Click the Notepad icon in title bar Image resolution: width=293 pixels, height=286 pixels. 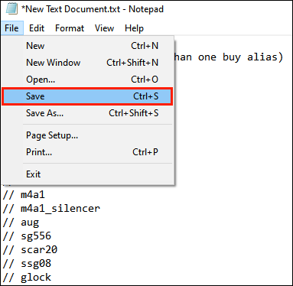pos(11,8)
